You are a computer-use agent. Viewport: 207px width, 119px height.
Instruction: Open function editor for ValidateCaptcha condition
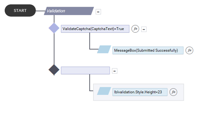click(x=135, y=29)
